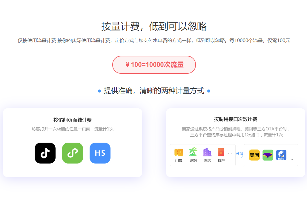Click the yellow 美团 logo
This screenshot has width=307, height=205.
tap(254, 155)
